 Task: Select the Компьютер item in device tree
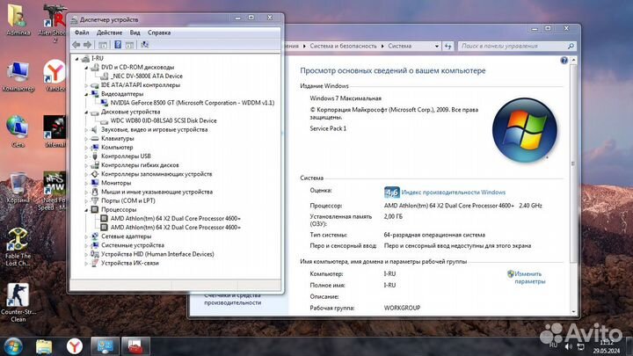[x=117, y=148]
